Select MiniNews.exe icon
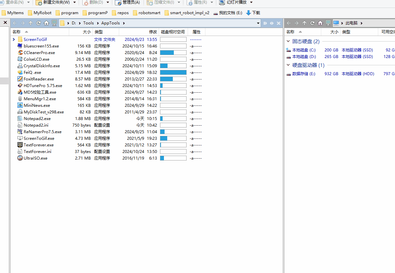 20,106
